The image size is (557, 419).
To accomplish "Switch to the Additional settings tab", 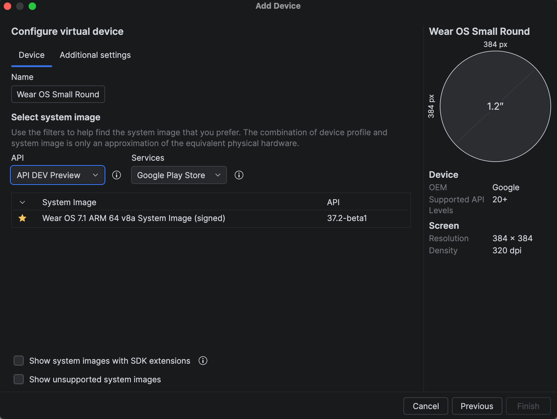I will (x=95, y=55).
